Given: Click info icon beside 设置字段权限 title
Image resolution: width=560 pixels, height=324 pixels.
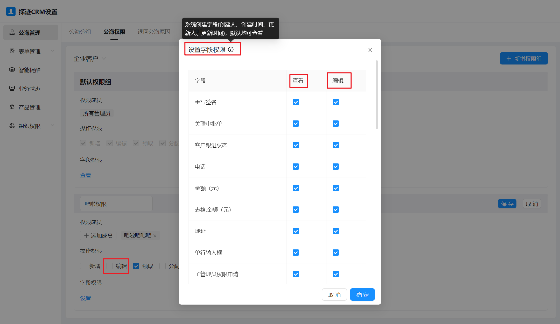Looking at the screenshot, I should (231, 49).
